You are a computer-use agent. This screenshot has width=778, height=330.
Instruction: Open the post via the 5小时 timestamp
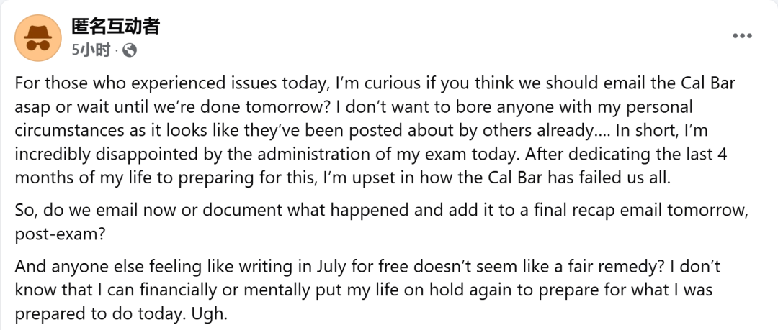(90, 50)
